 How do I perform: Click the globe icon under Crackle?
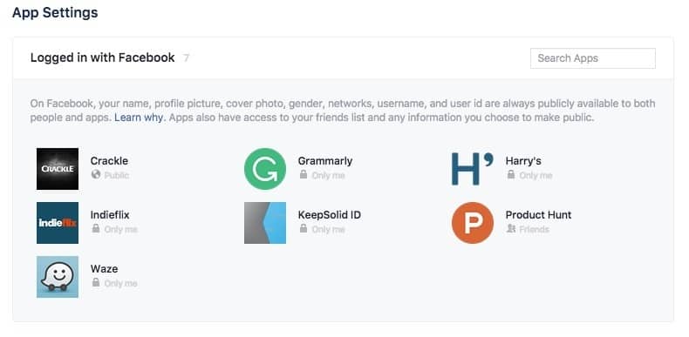96,175
